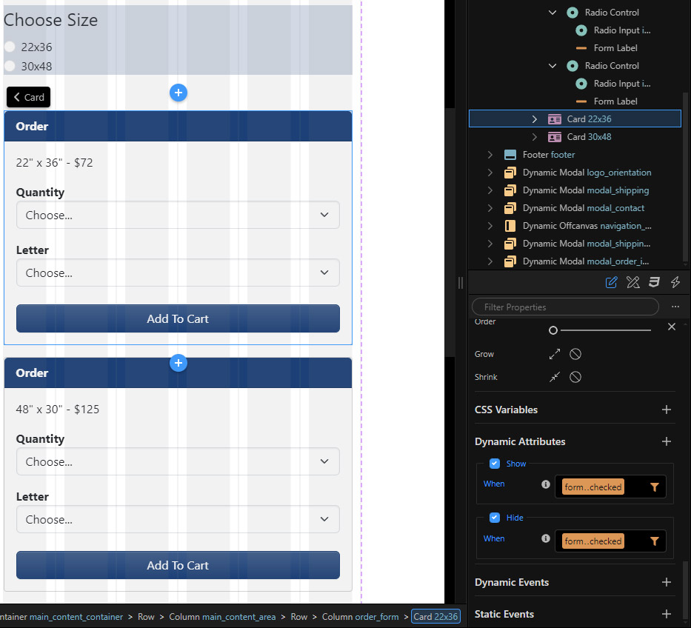Click the Grow arrows icon under Order
This screenshot has height=628, width=691.
click(x=553, y=354)
